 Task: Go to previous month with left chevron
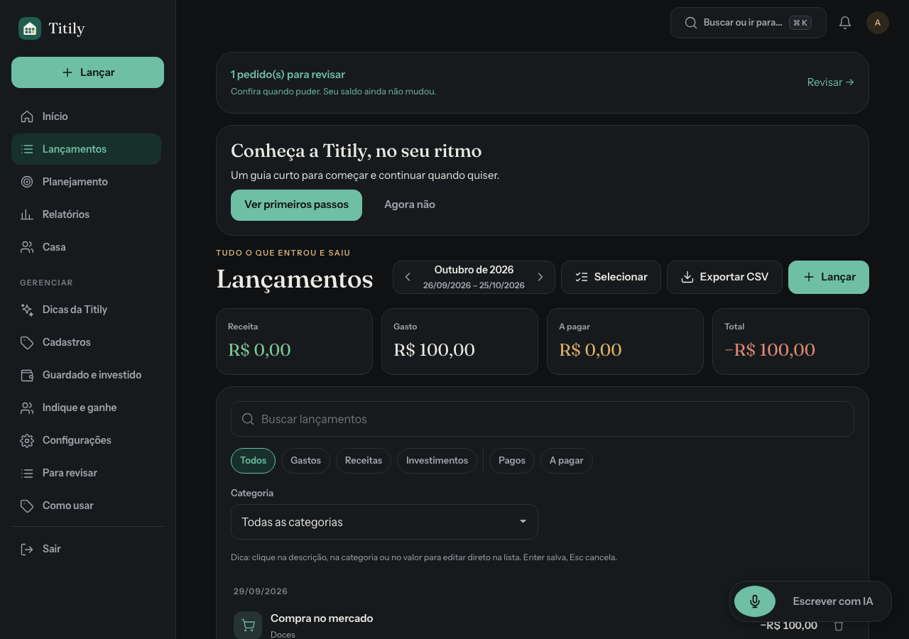(408, 277)
